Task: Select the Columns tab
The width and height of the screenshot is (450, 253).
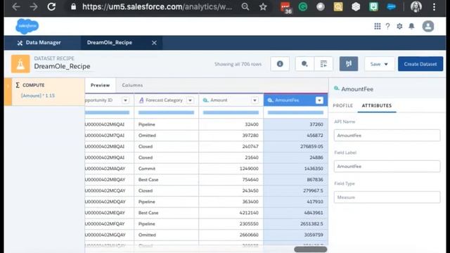Action: pos(132,85)
